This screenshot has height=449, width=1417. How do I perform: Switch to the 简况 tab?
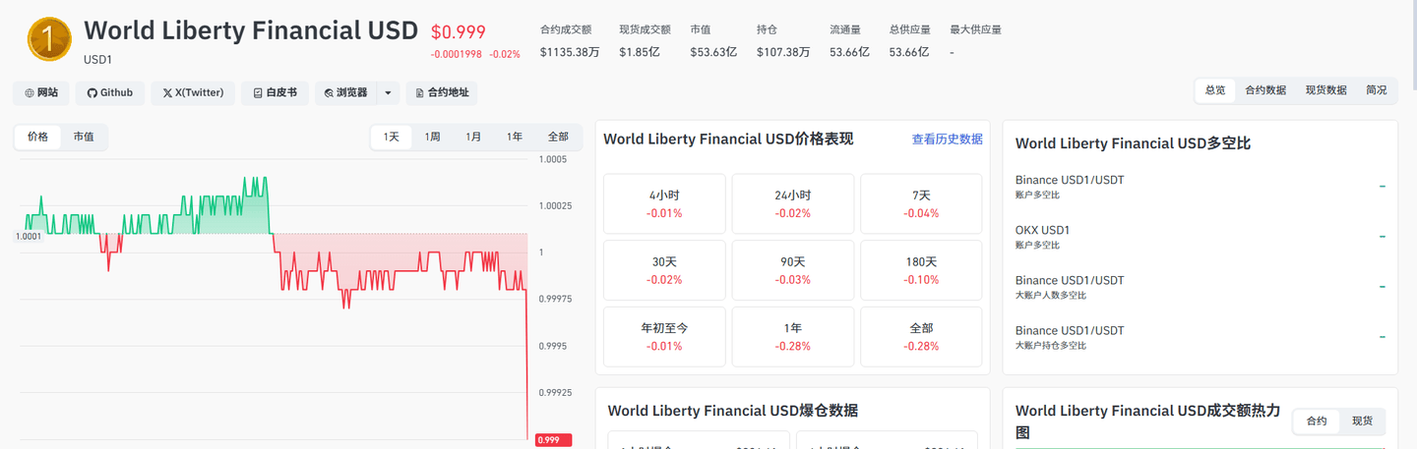(1376, 90)
